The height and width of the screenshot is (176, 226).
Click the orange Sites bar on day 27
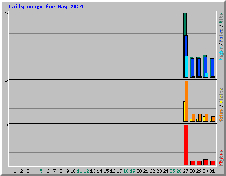point(187,101)
